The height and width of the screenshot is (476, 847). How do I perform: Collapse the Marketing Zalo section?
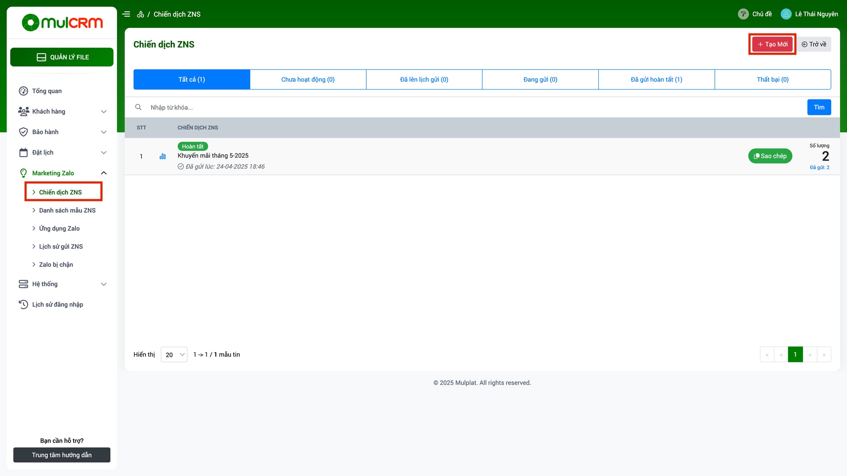click(x=104, y=173)
